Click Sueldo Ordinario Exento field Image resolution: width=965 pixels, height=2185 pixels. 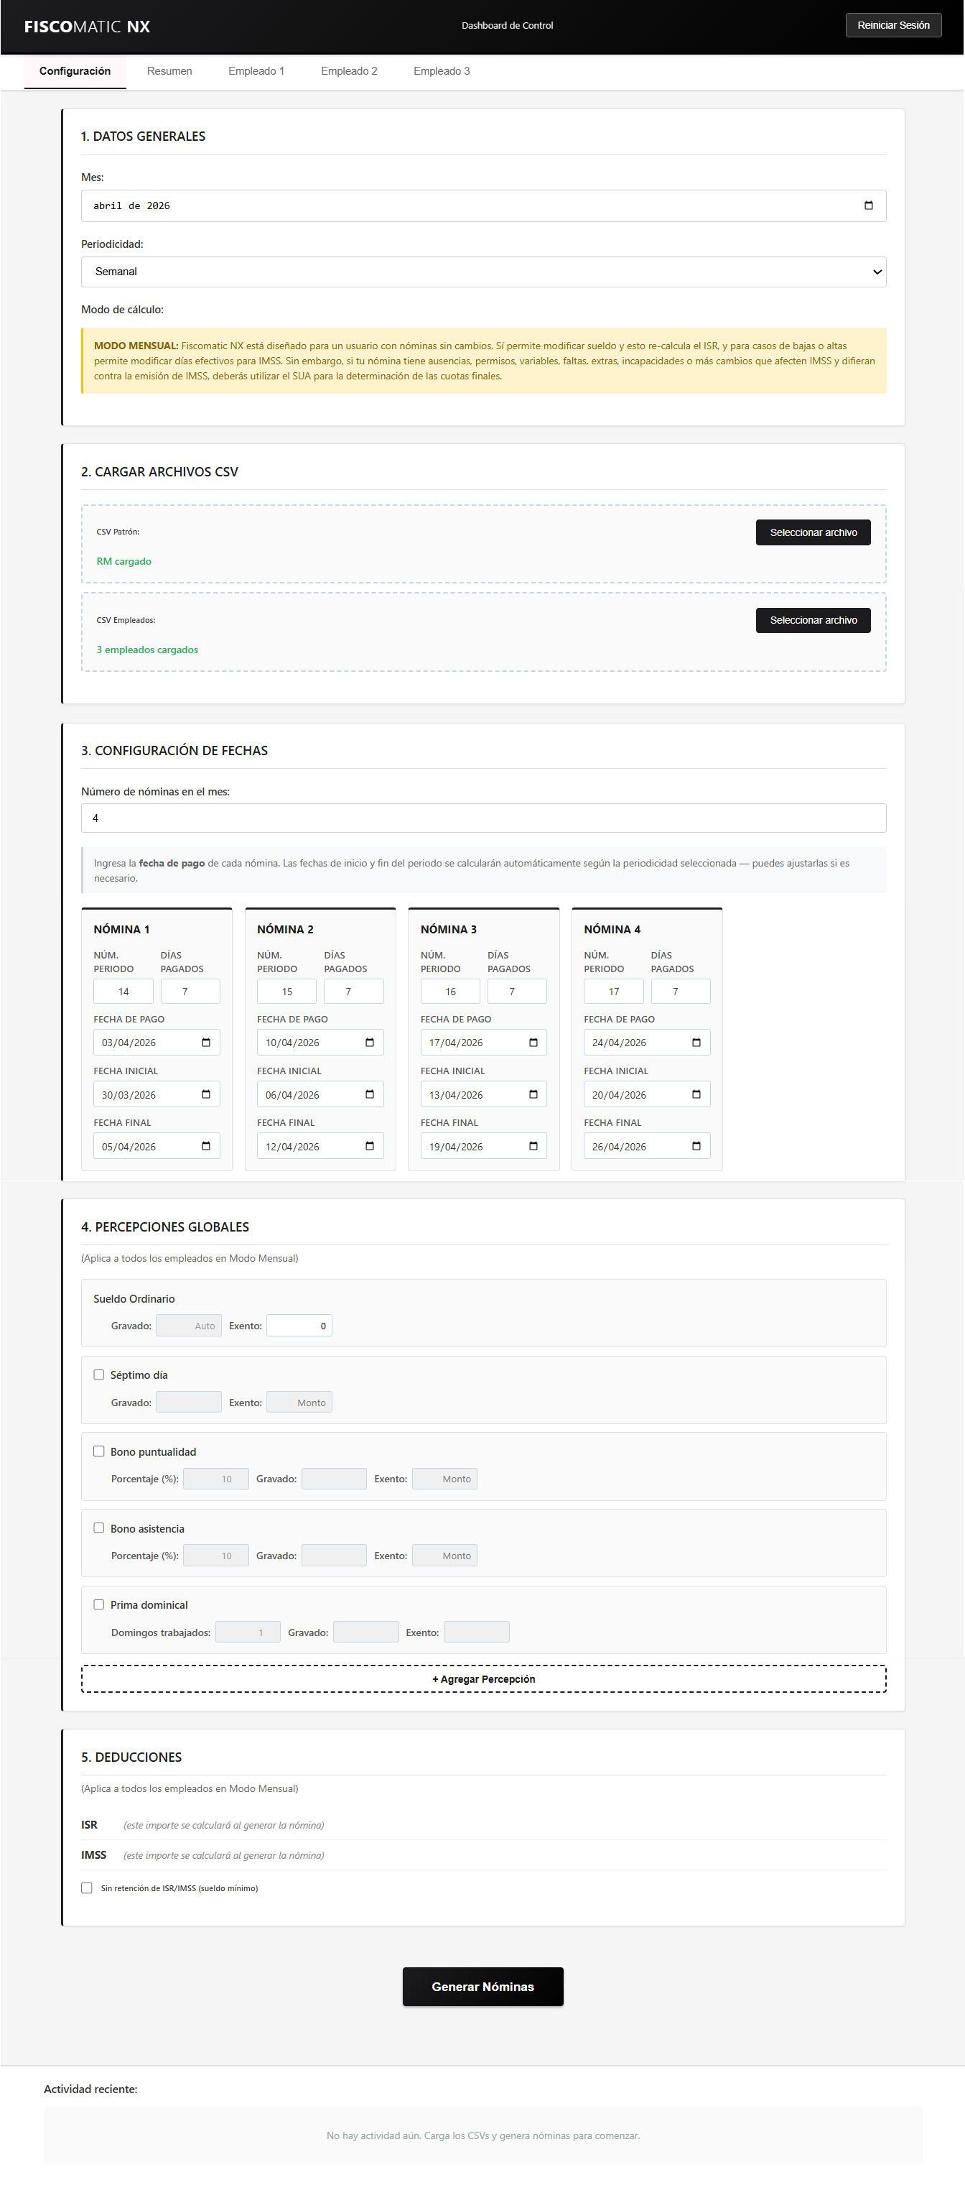pyautogui.click(x=299, y=1326)
